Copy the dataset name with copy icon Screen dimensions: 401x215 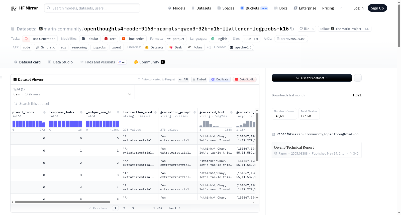(x=292, y=29)
